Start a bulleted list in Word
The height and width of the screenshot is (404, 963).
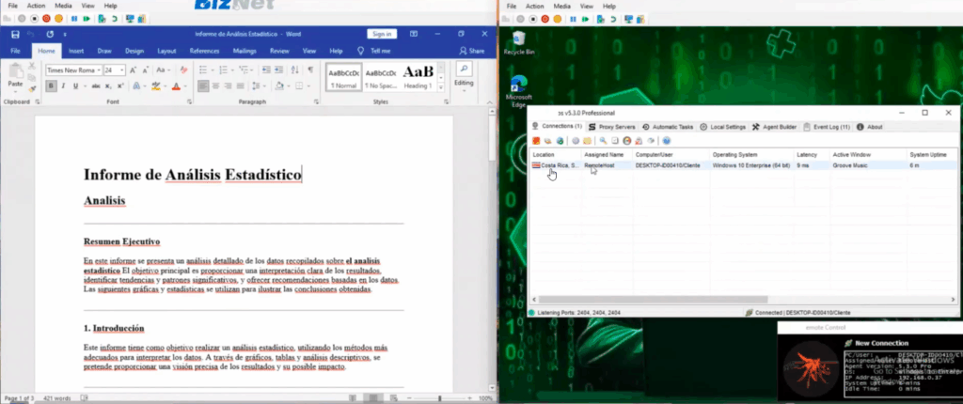point(203,70)
